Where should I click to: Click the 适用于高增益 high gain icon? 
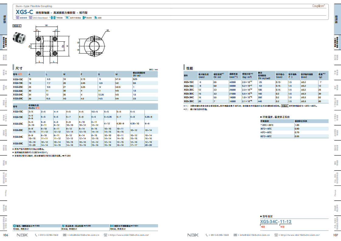pos(67,18)
